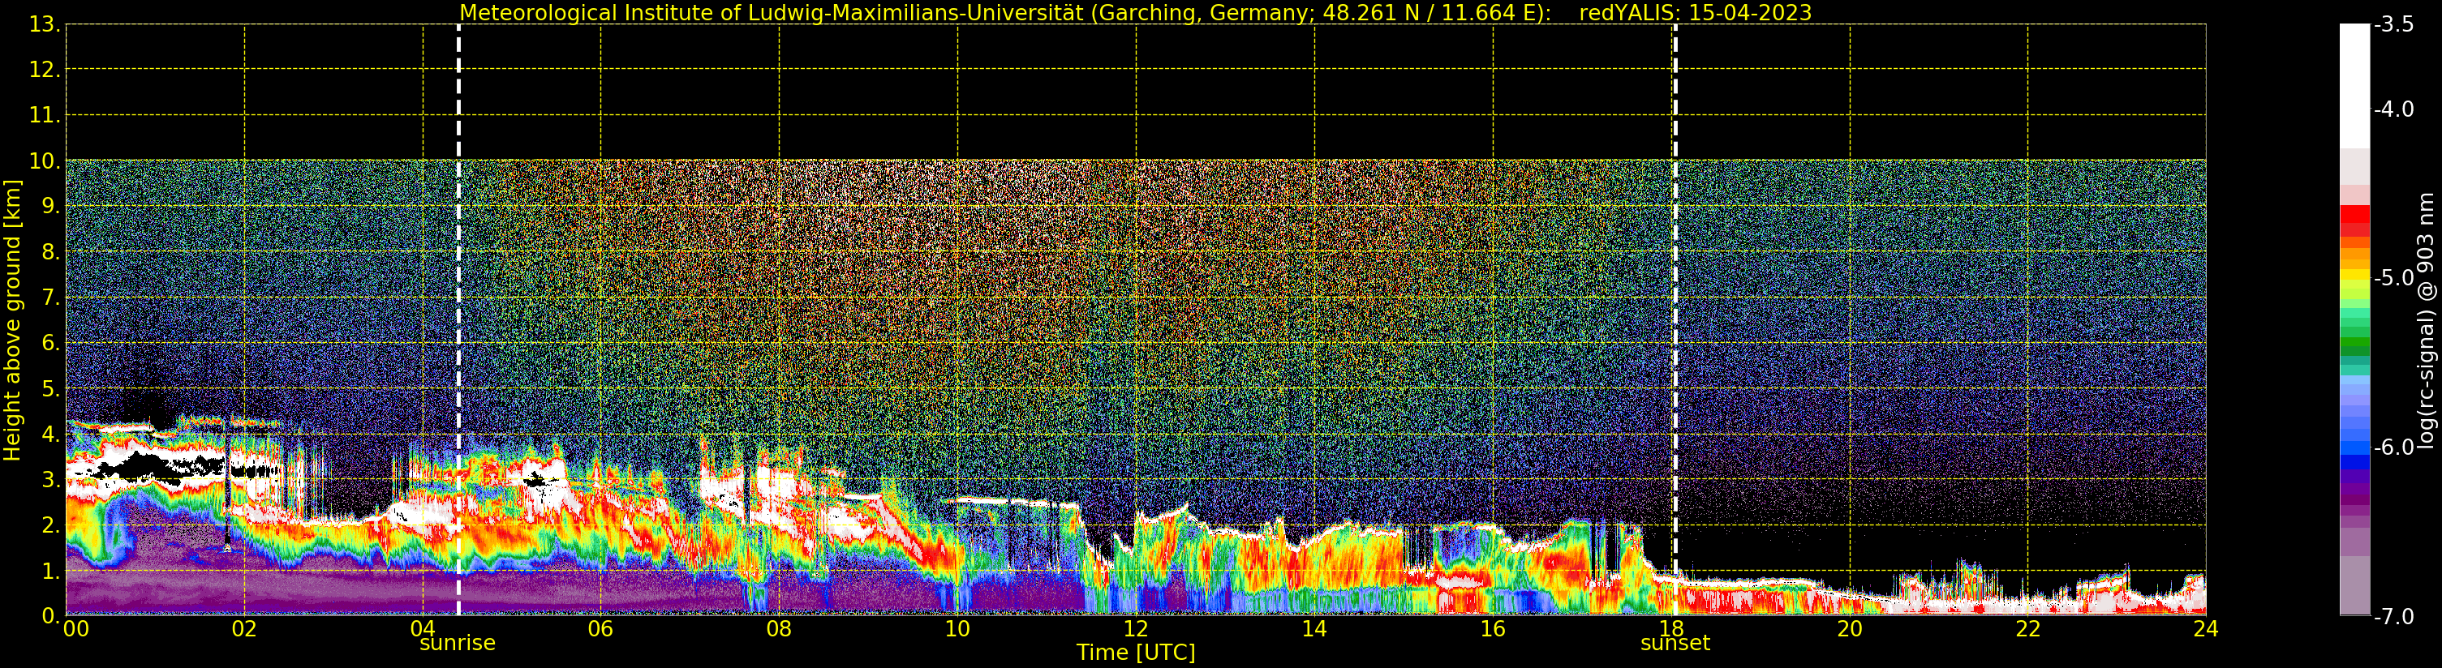Click the 'sunset' label below the axis
This screenshot has height=668, width=2442.
pyautogui.click(x=1675, y=644)
